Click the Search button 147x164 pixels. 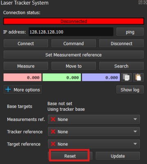[121, 66]
